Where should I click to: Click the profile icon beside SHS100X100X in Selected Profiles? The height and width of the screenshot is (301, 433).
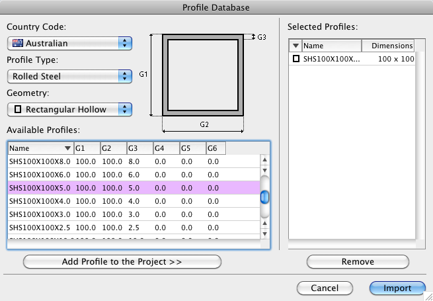pyautogui.click(x=296, y=59)
